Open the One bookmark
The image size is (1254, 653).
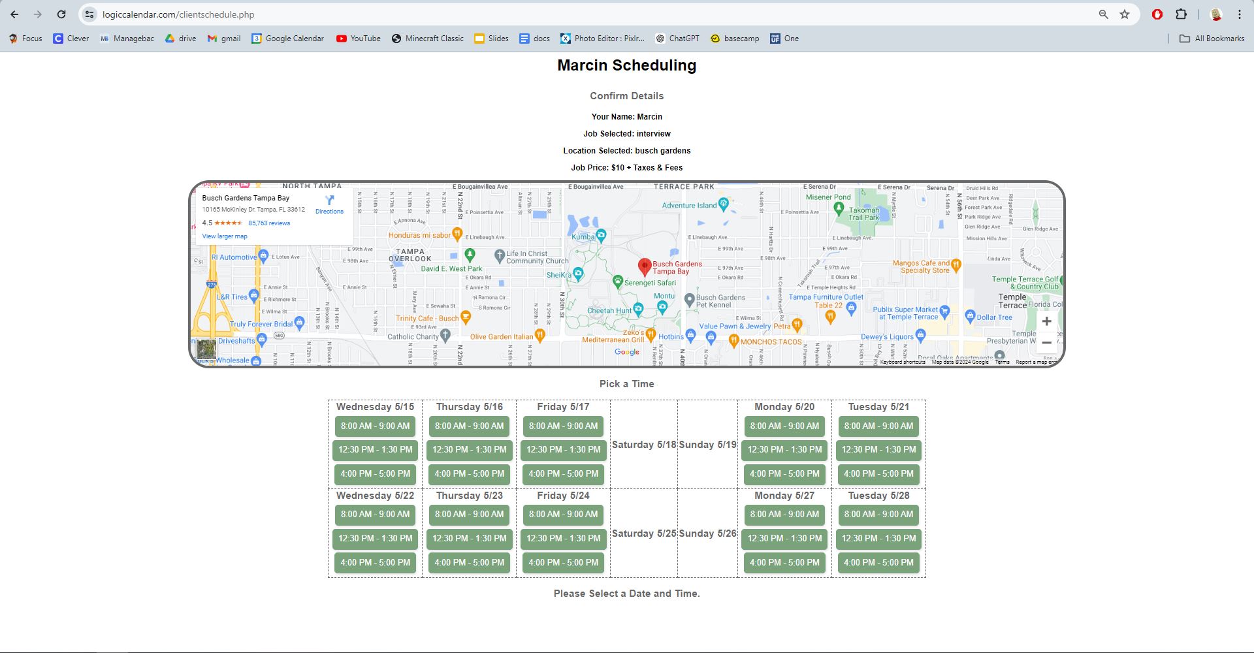(x=784, y=39)
